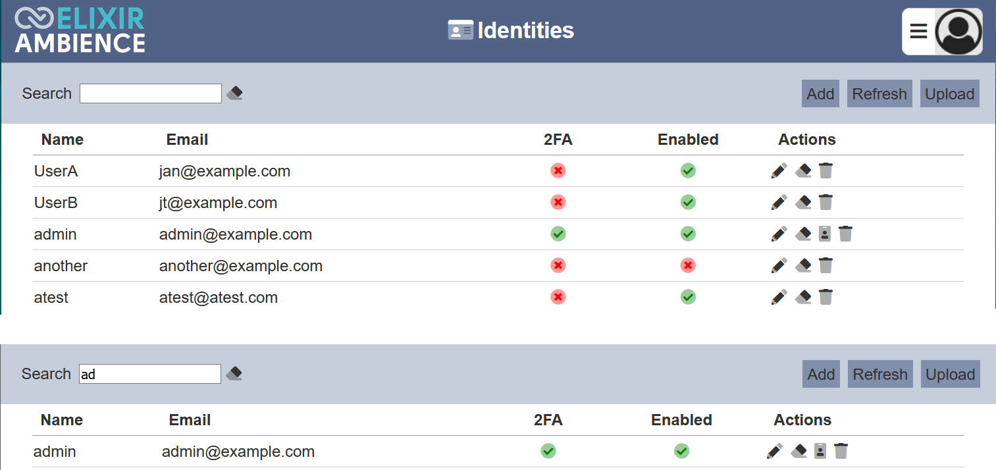Click the trash icon for UserB

pos(826,202)
